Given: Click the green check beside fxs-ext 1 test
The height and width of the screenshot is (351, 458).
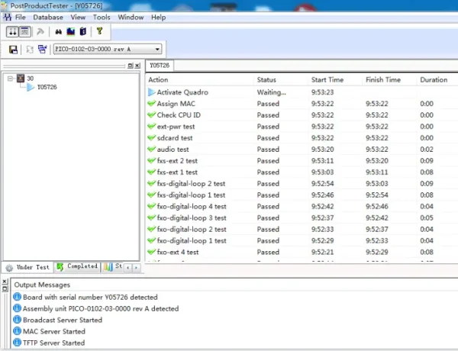Looking at the screenshot, I should 151,172.
